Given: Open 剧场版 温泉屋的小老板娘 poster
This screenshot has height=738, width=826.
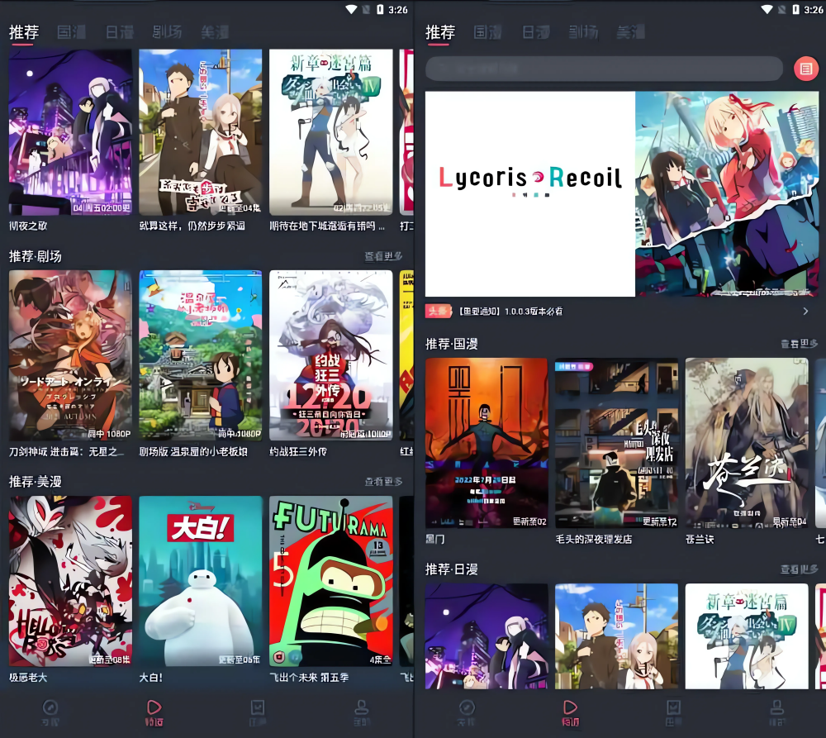Looking at the screenshot, I should pos(201,356).
